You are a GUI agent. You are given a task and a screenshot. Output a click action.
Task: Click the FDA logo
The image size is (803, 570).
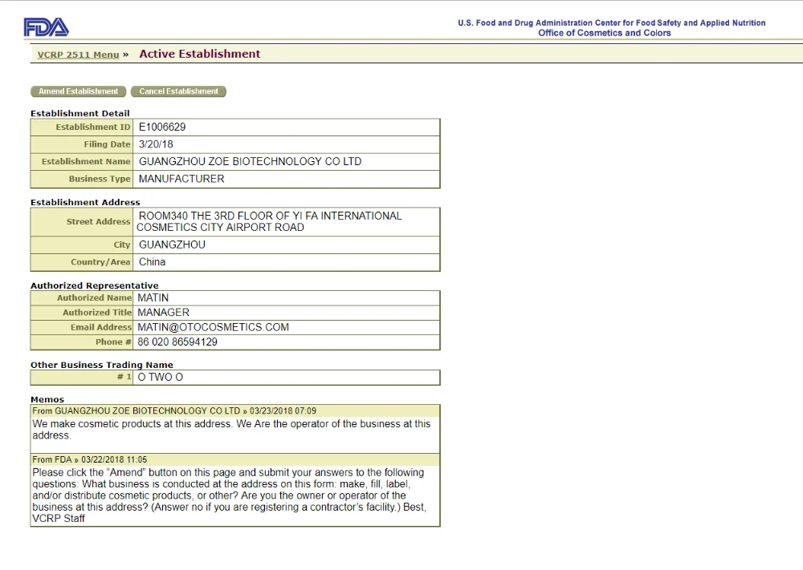tap(46, 27)
